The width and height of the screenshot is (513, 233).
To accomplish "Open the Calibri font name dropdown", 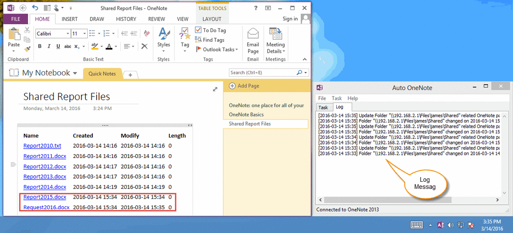I will click(x=68, y=34).
